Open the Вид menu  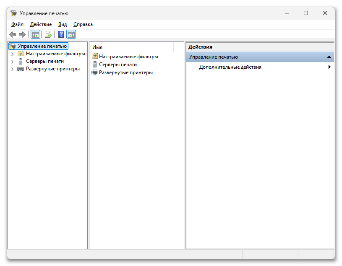[x=63, y=24]
